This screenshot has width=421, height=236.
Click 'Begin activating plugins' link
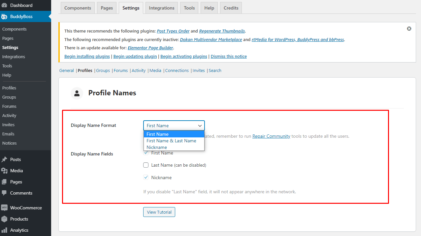184,56
